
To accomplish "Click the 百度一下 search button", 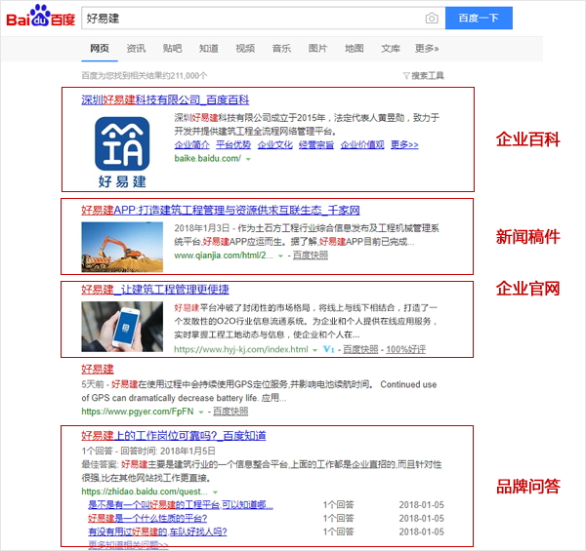I will coord(479,19).
